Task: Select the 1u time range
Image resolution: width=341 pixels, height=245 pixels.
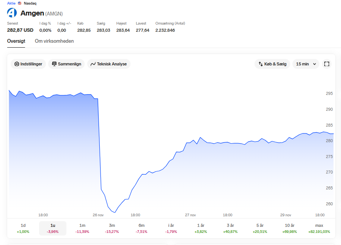Action: tap(53, 228)
